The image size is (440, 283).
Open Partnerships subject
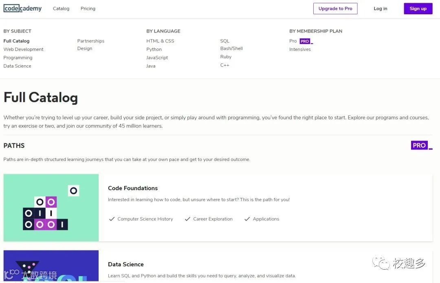[90, 41]
